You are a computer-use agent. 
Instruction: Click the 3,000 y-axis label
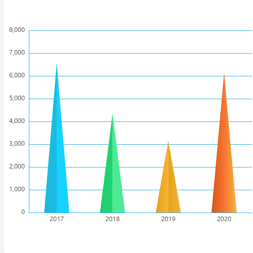pos(17,144)
